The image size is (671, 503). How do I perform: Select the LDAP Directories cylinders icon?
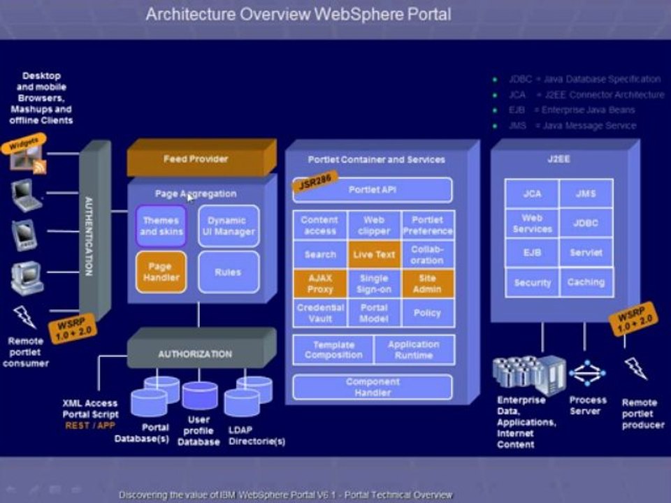point(248,397)
